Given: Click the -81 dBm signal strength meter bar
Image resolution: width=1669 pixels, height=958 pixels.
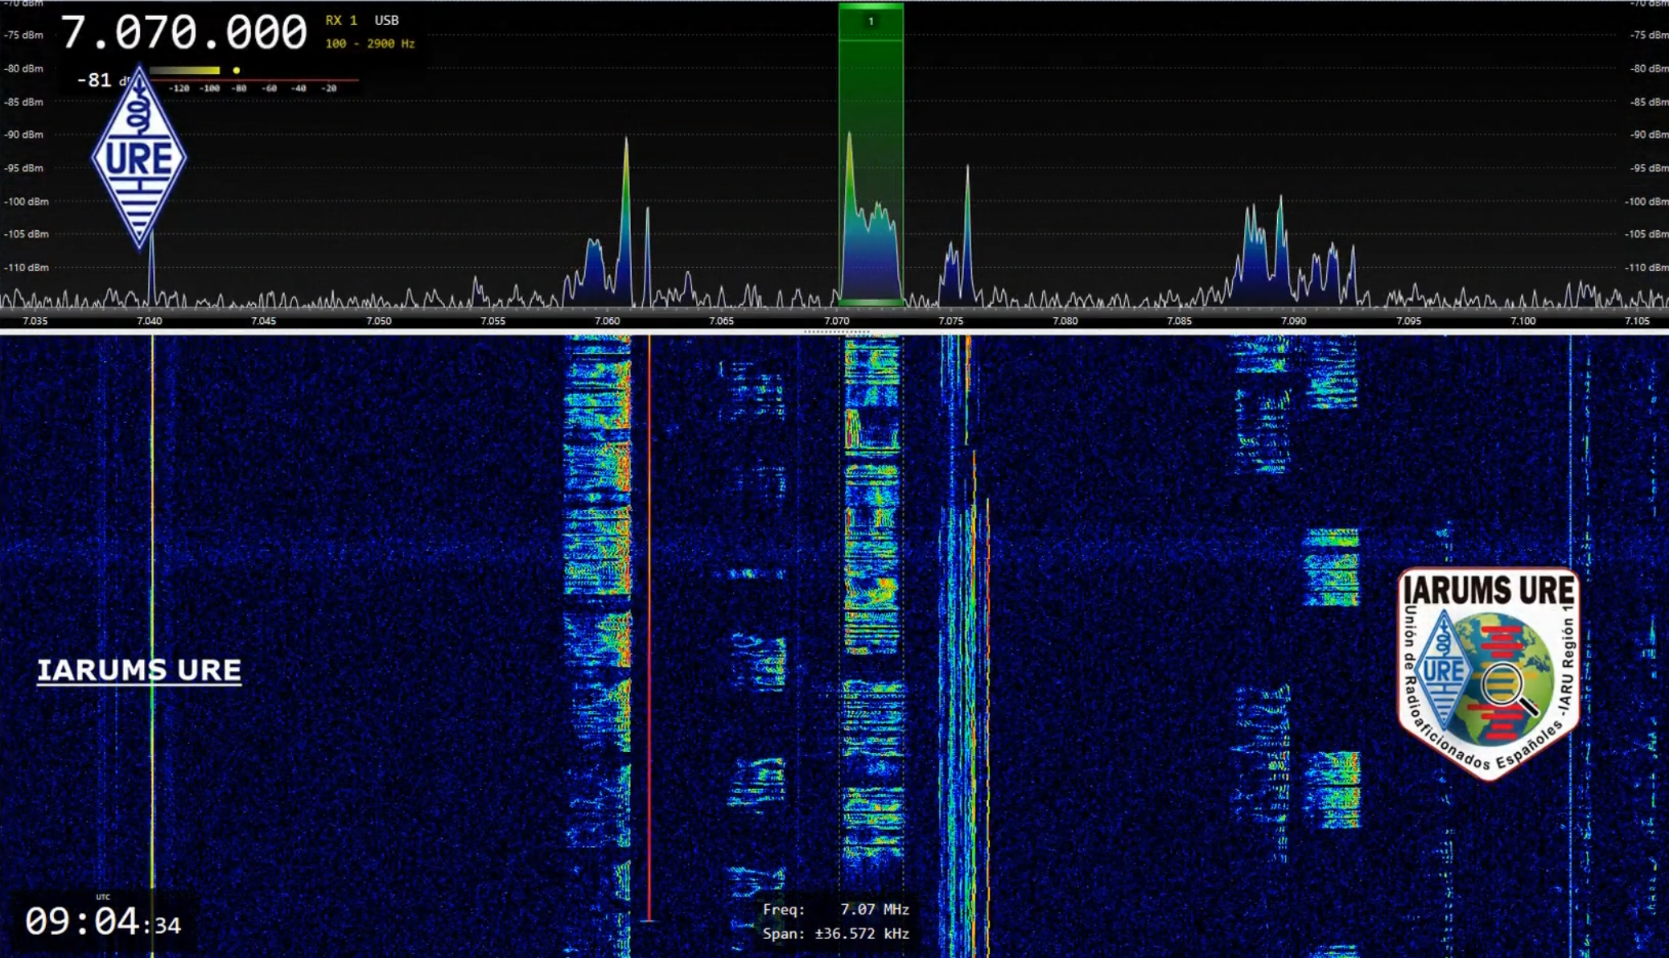Looking at the screenshot, I should pos(185,71).
